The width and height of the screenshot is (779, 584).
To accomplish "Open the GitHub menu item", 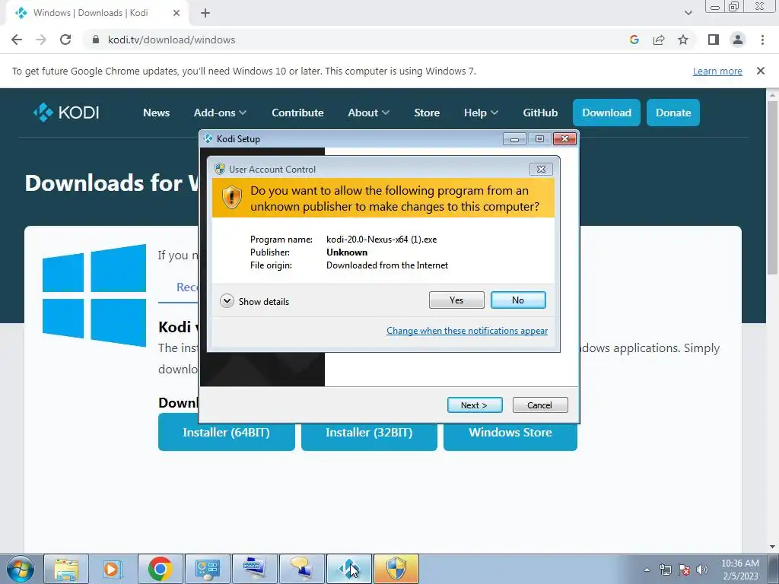I will tap(540, 113).
